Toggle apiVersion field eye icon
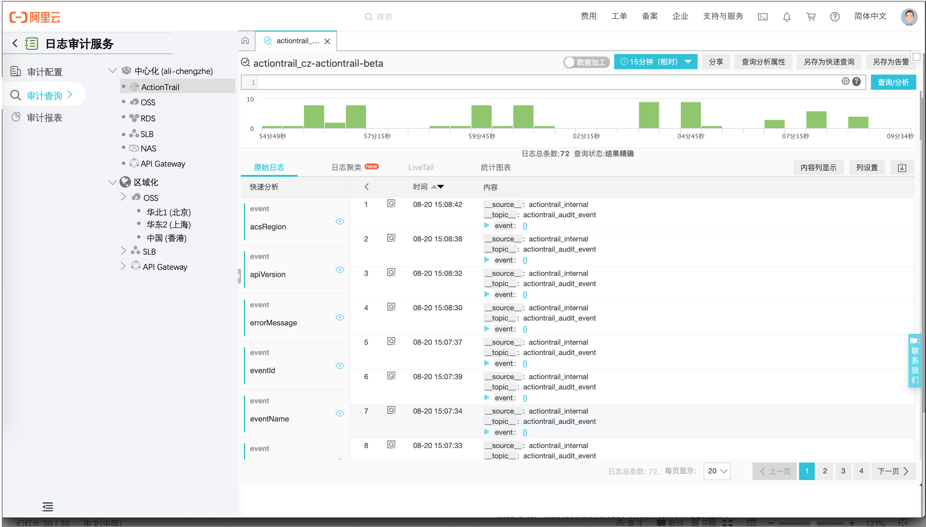Image resolution: width=926 pixels, height=527 pixels. tap(340, 269)
